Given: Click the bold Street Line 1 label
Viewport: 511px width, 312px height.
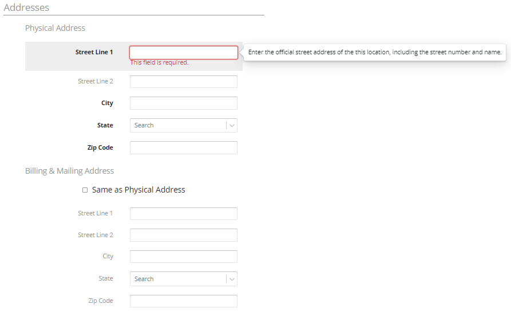Looking at the screenshot, I should [94, 52].
